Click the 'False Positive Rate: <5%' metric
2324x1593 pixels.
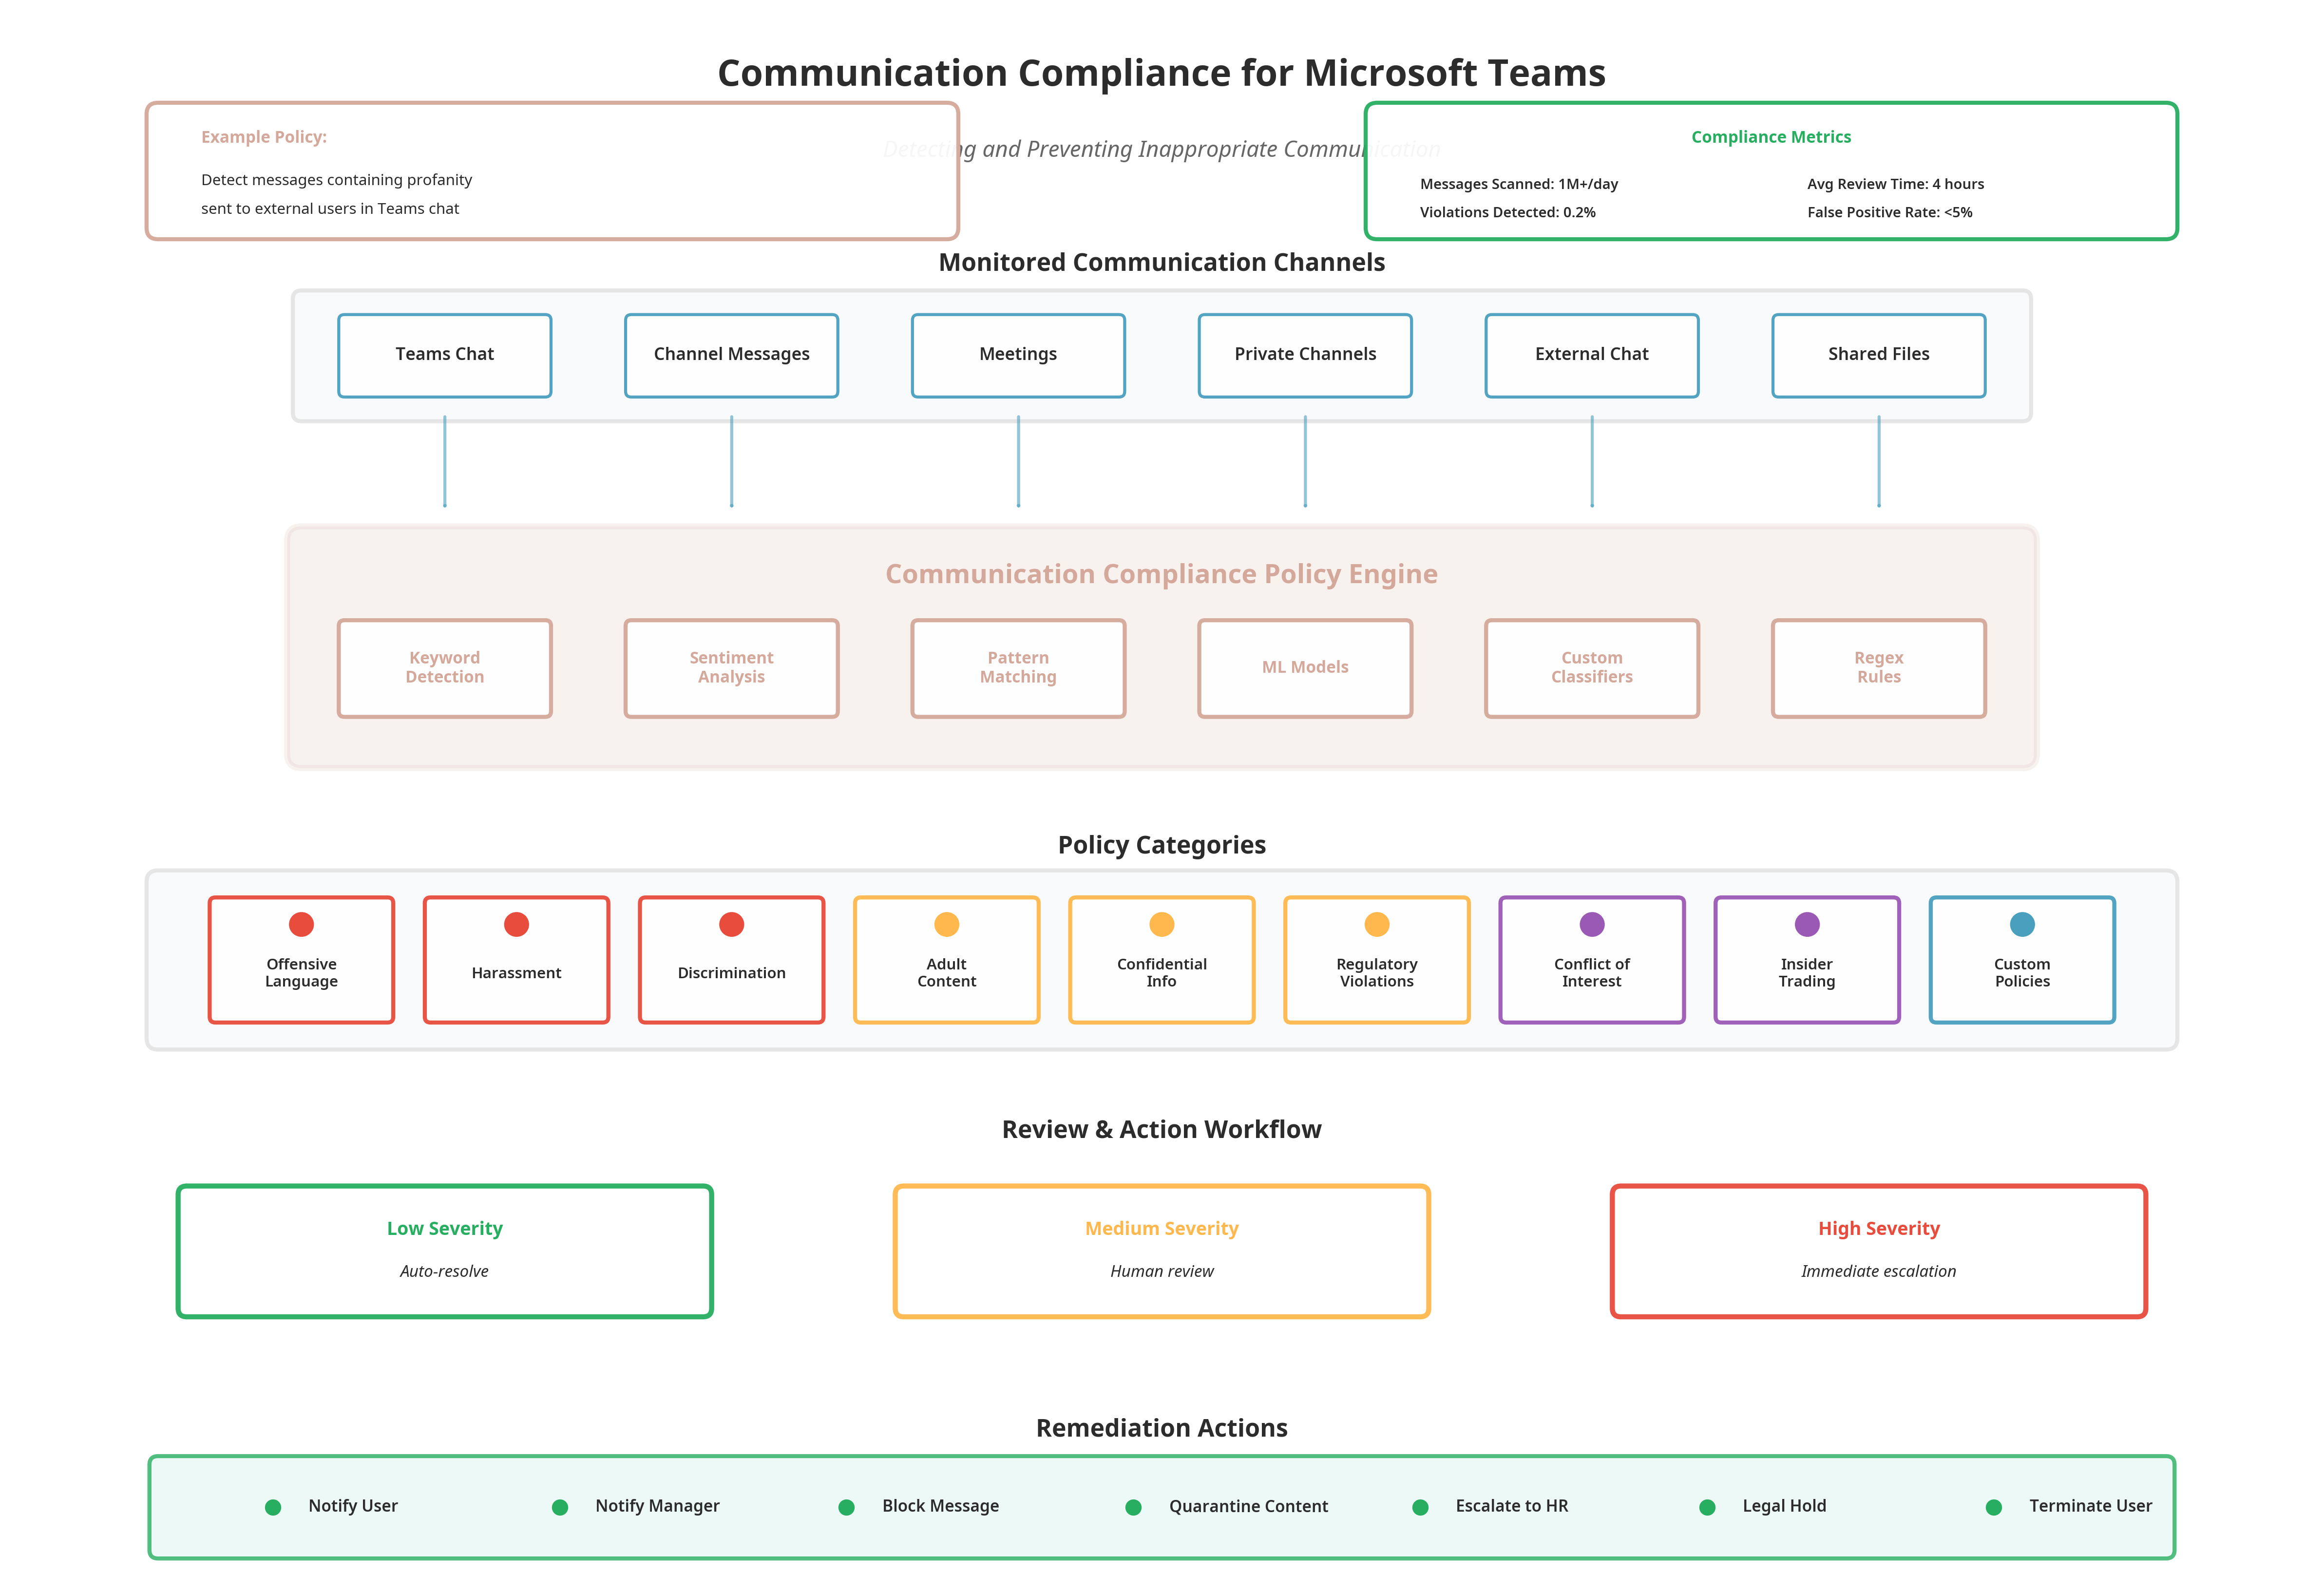(1889, 212)
